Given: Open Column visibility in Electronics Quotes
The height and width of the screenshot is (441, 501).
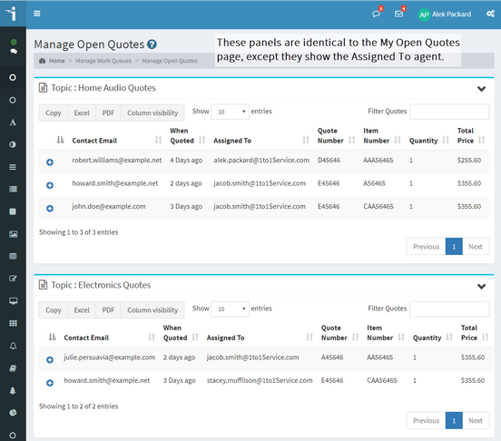Looking at the screenshot, I should pyautogui.click(x=152, y=310).
